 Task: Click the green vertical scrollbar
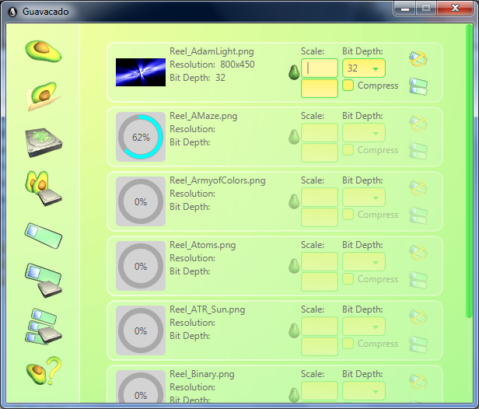469,172
